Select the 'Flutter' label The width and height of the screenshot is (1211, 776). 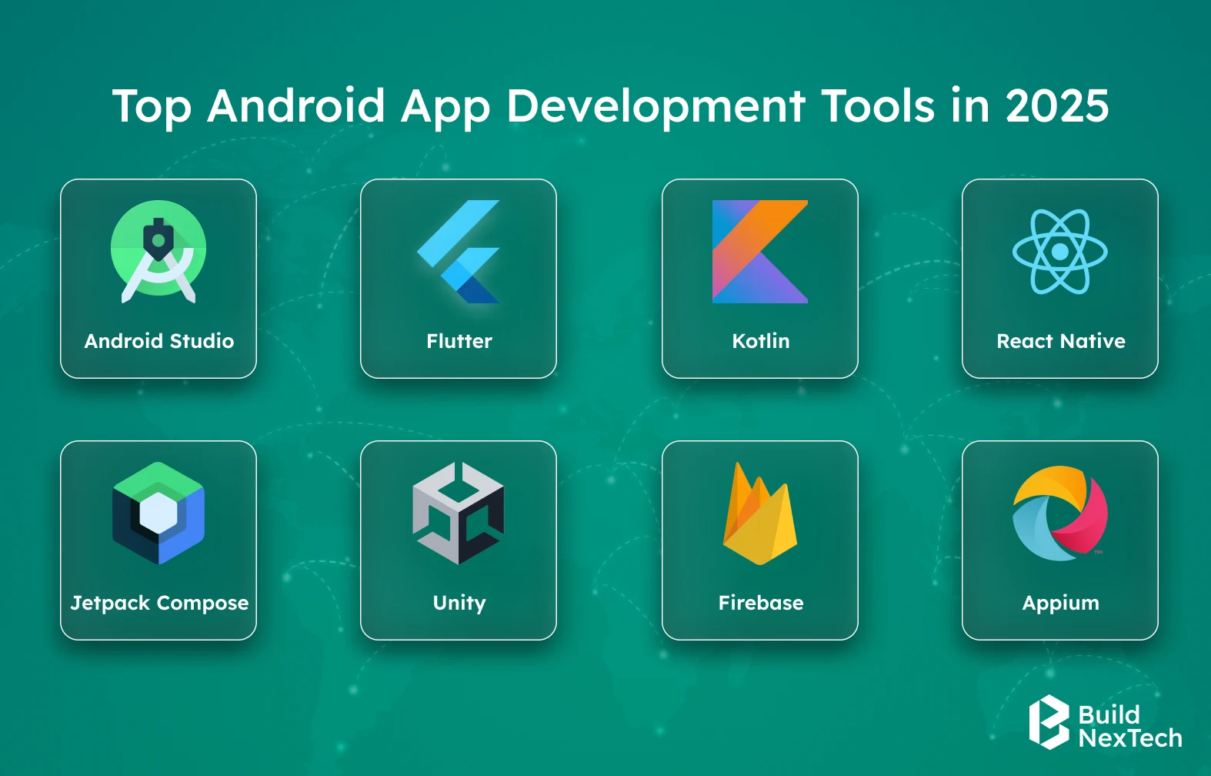pyautogui.click(x=459, y=341)
